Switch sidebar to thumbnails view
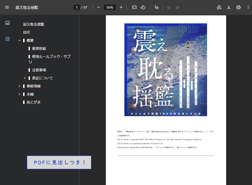Screen dimensions: 252x185 (8, 23)
